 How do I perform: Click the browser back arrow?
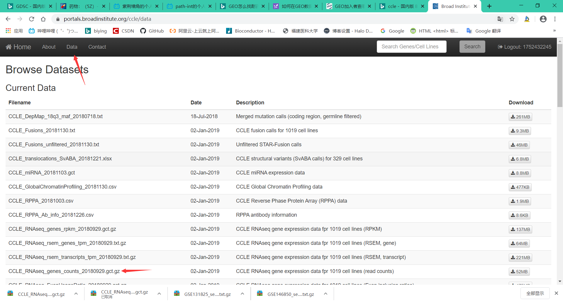8,19
